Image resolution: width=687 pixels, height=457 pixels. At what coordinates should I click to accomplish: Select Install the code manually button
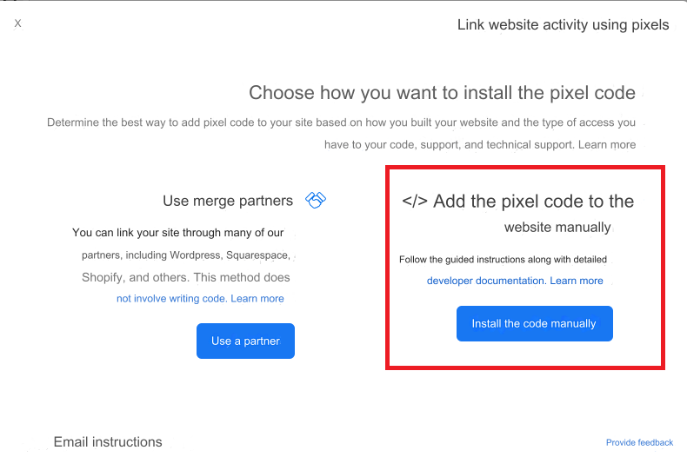click(x=535, y=323)
